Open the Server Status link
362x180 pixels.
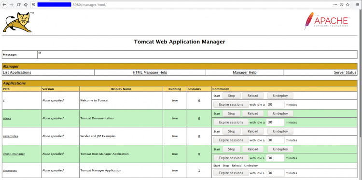tap(345, 72)
